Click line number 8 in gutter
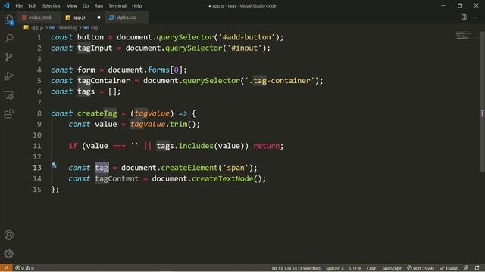This screenshot has width=485, height=272. (39, 113)
